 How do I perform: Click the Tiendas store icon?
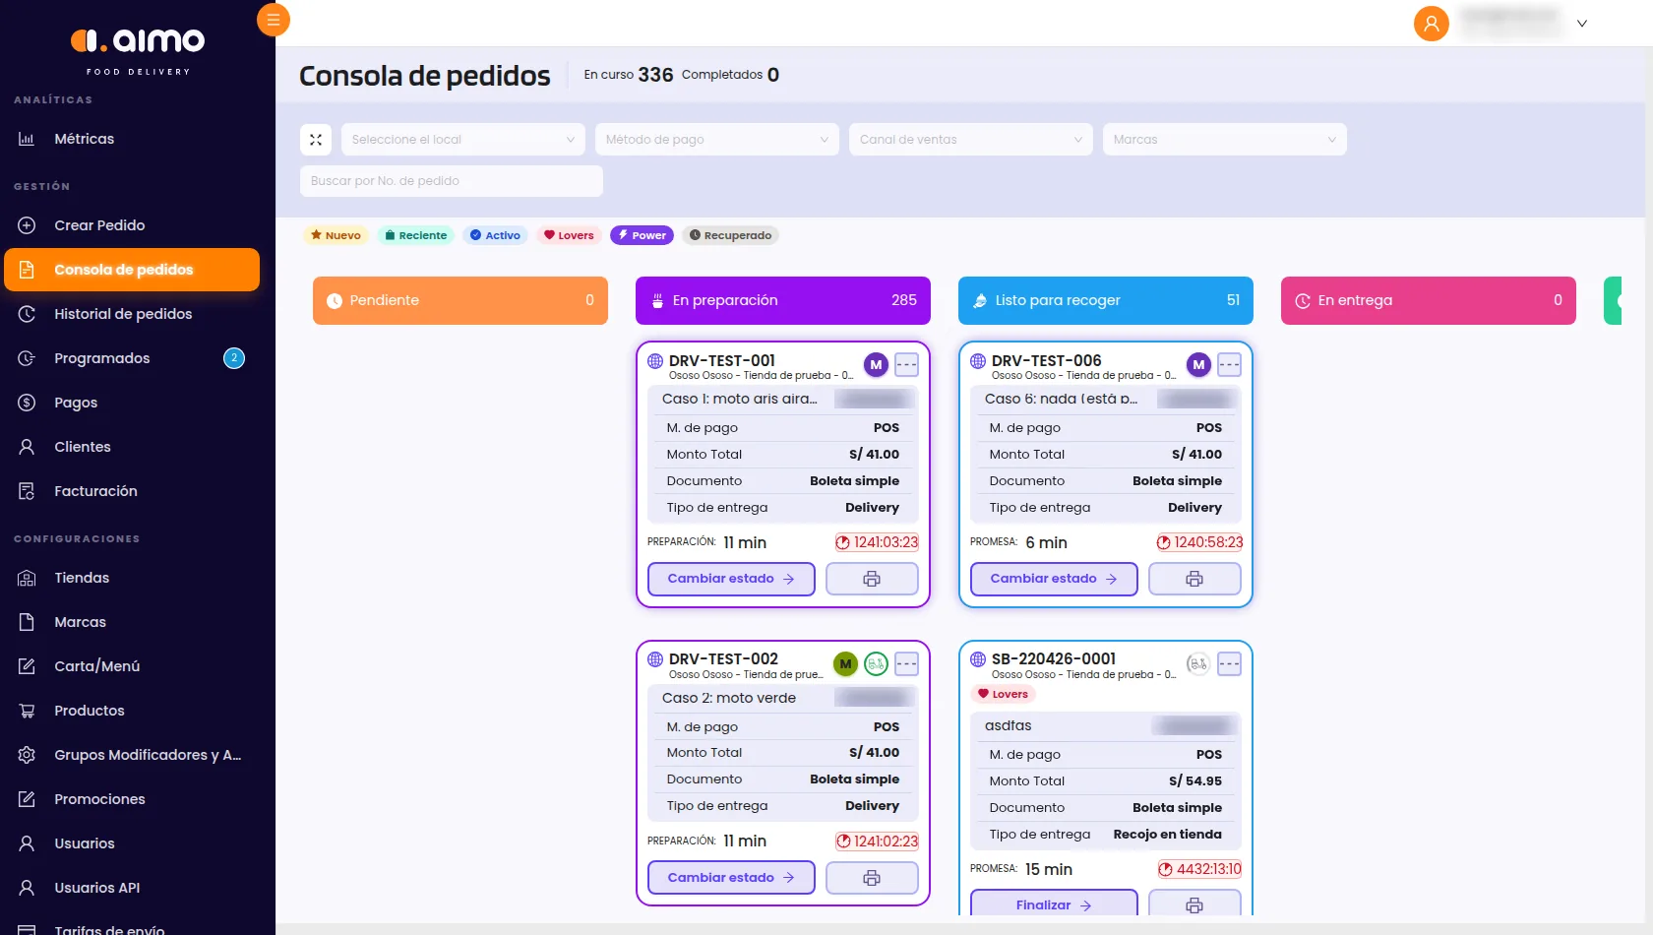click(27, 578)
